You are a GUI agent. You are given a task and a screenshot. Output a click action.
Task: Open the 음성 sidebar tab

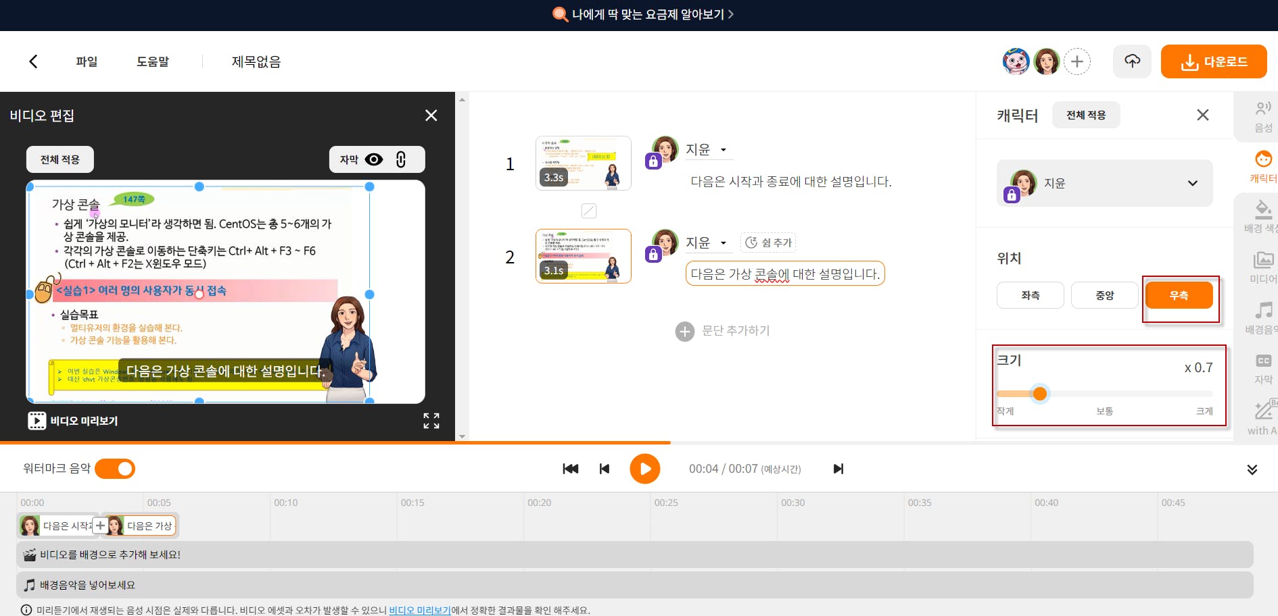[x=1262, y=117]
